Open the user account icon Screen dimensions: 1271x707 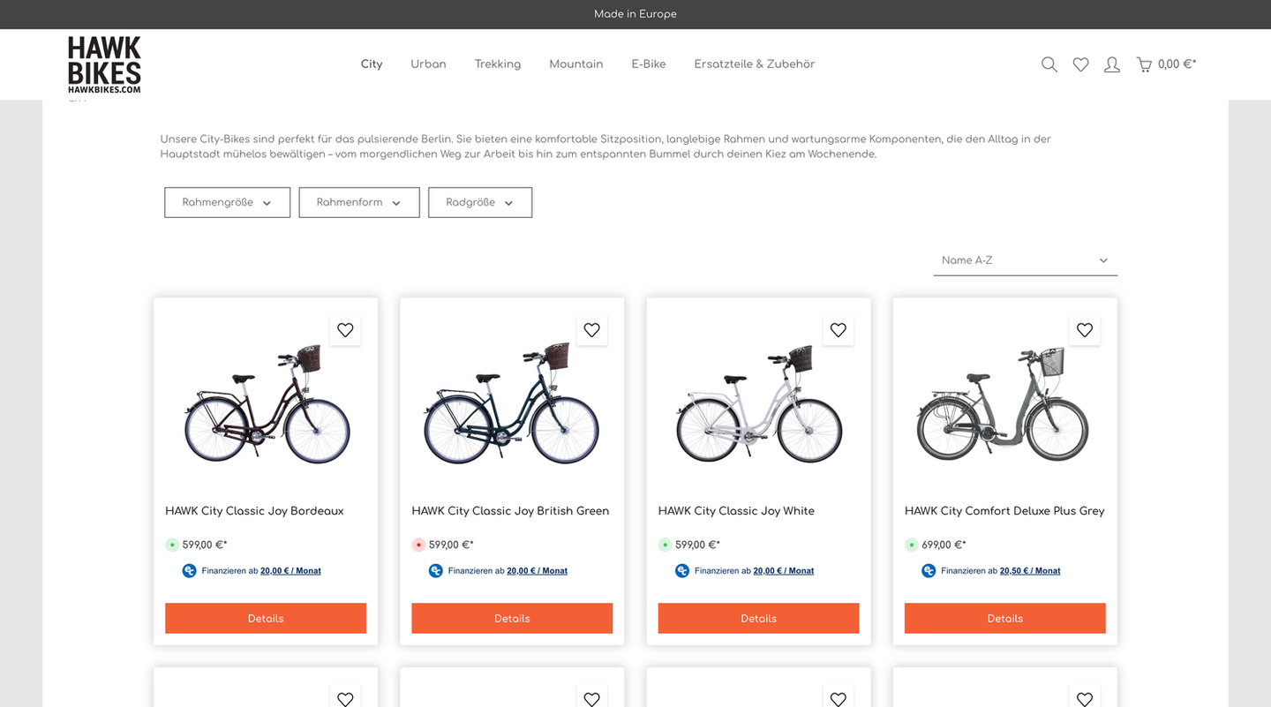(x=1112, y=64)
